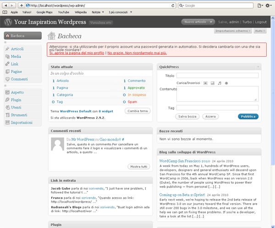Click the Bacheca house icon beside page title

pos(51,36)
